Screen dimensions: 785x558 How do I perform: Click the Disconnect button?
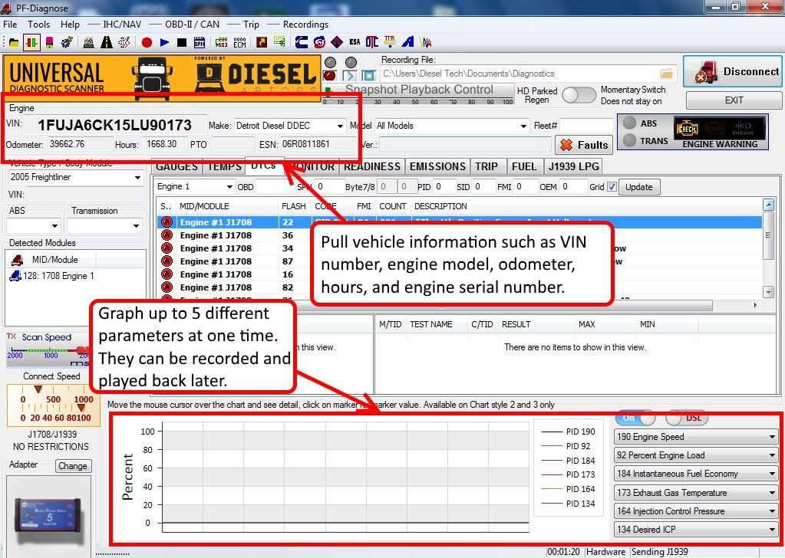733,72
